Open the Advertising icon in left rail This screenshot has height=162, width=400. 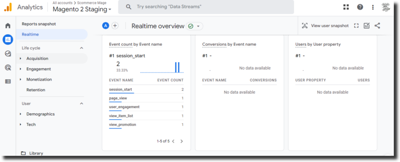coord(8,68)
